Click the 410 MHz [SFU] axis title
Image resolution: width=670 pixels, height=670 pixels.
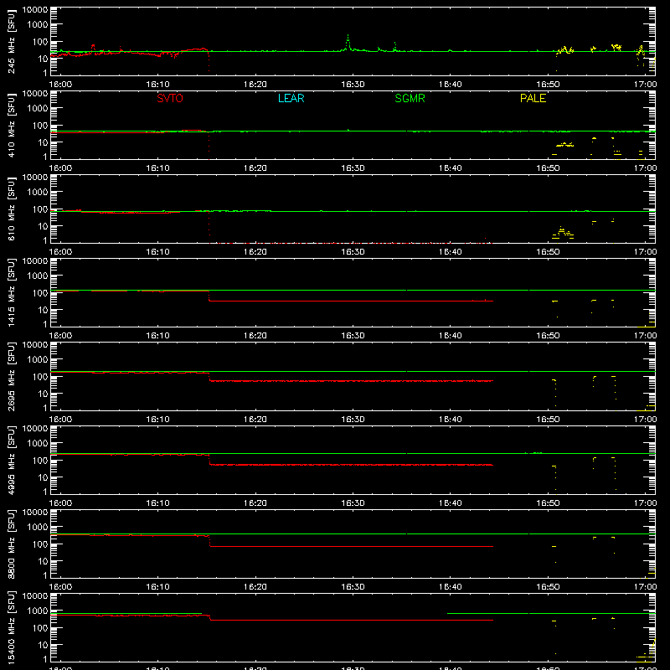tap(11, 125)
